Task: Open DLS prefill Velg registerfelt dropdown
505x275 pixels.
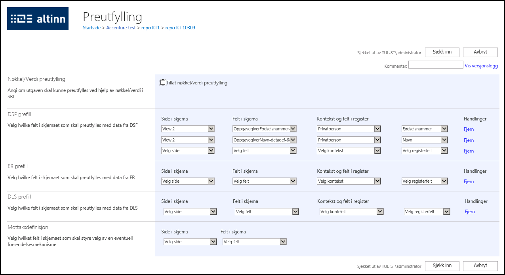Action: (x=427, y=212)
